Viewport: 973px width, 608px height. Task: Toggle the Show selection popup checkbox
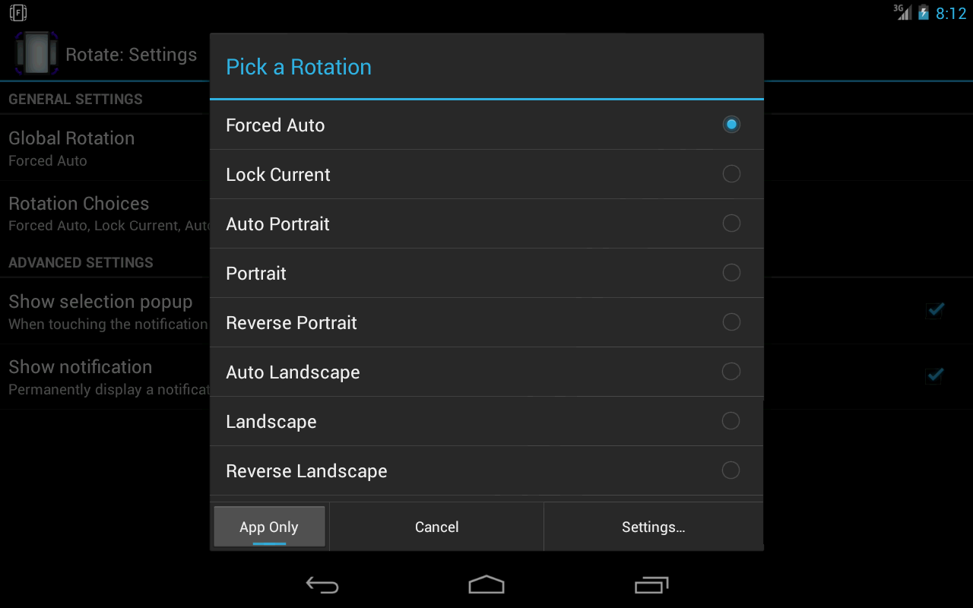tap(934, 309)
